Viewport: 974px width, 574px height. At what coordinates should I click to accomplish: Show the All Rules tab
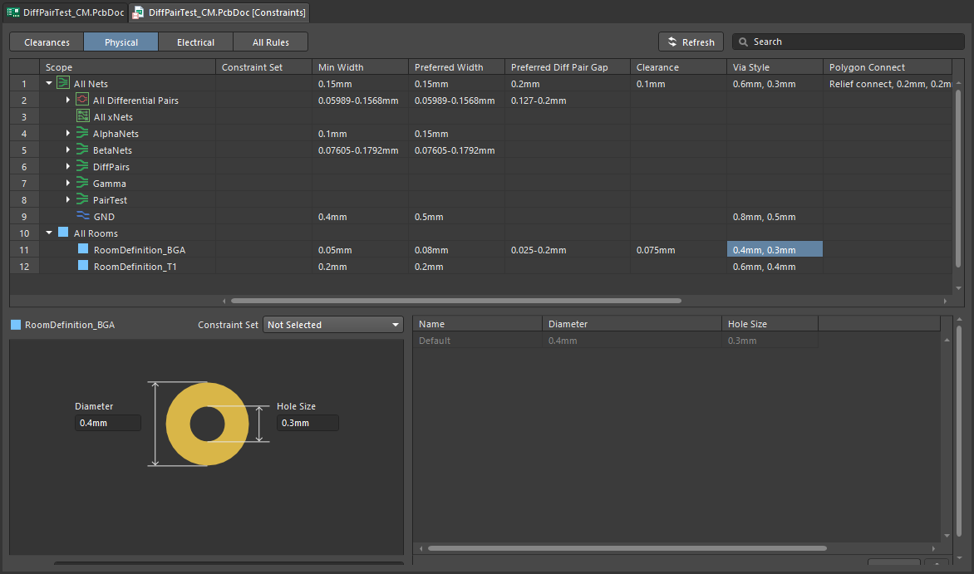tap(270, 42)
